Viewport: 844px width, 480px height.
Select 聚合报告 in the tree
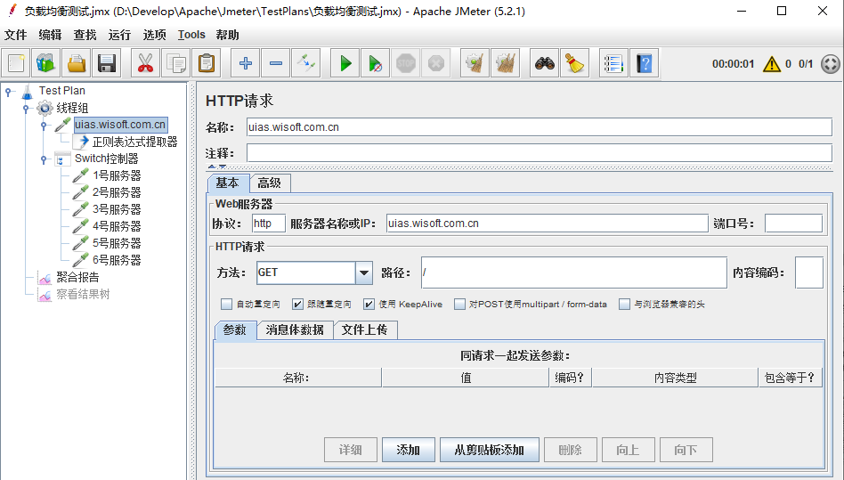[x=78, y=277]
